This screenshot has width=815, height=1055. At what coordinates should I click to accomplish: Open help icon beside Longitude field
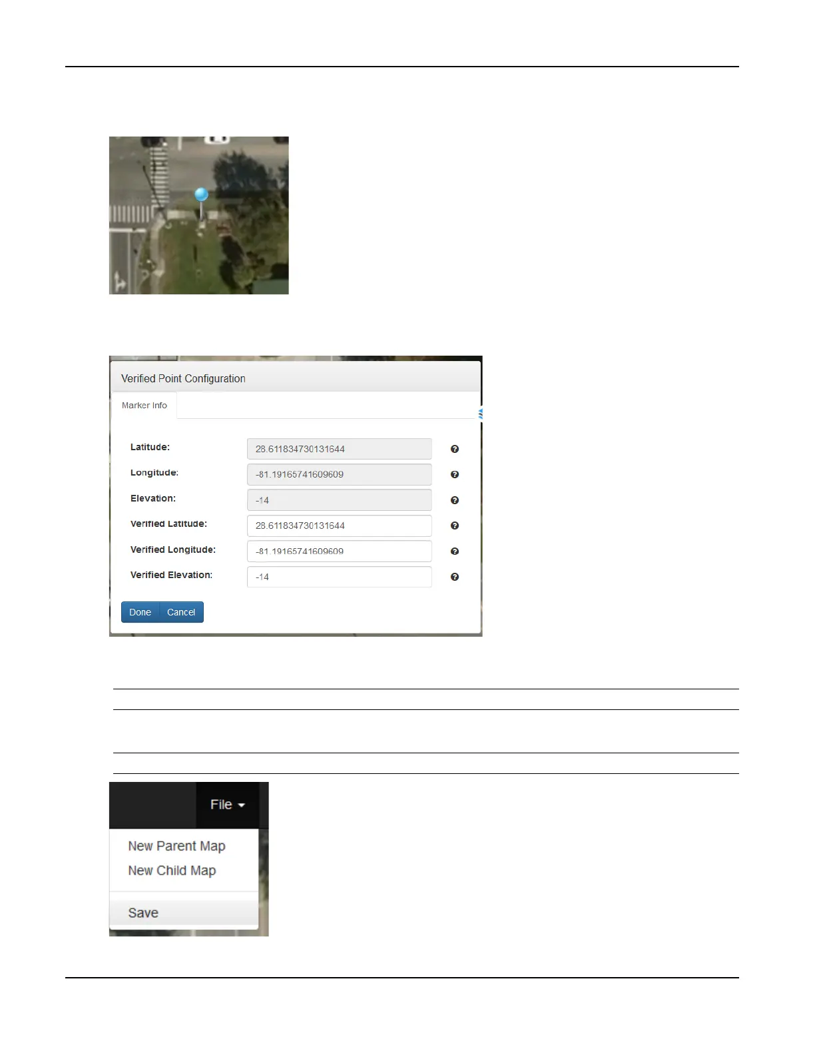[x=455, y=474]
